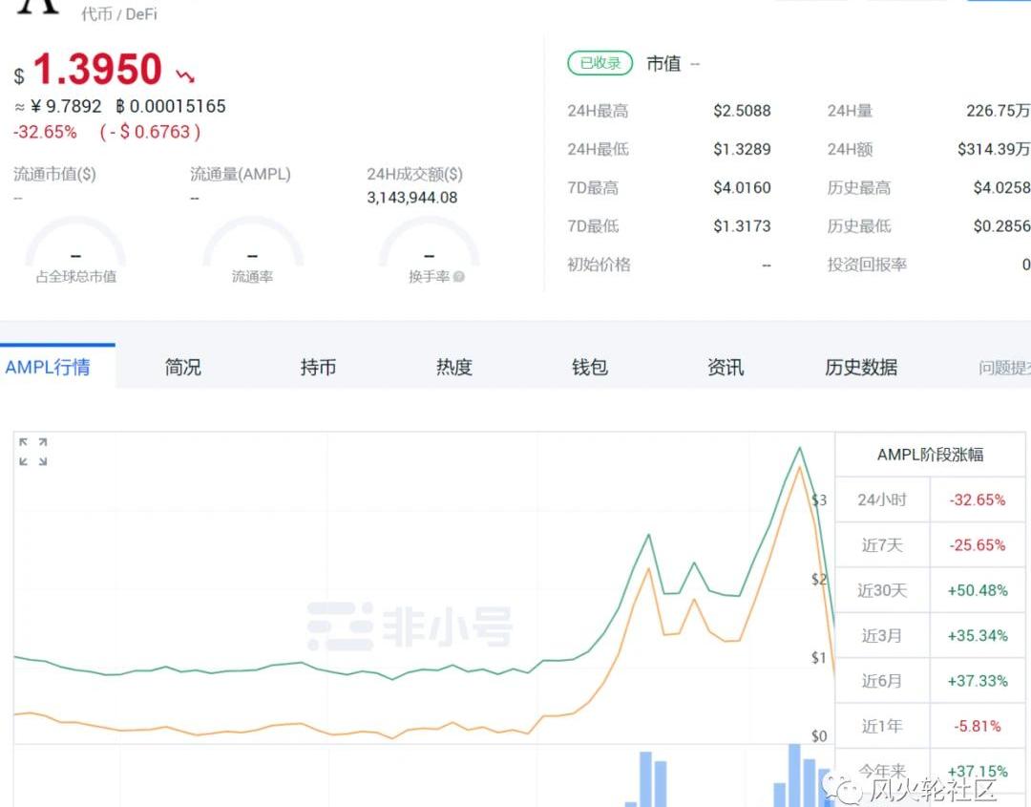The width and height of the screenshot is (1031, 807).
Task: Click the 代币 / DeFi category label
Action: (x=119, y=14)
